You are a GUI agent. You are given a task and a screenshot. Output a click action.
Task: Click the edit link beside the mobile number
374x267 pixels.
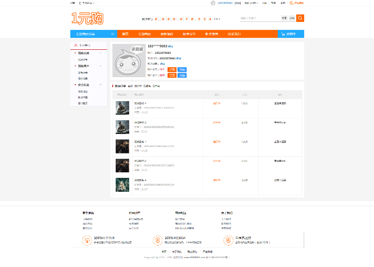click(179, 58)
